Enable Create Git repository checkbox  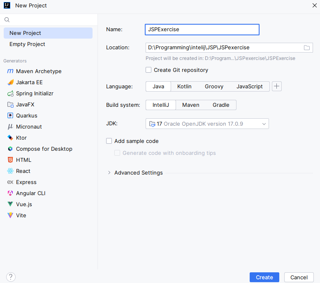[x=148, y=70]
